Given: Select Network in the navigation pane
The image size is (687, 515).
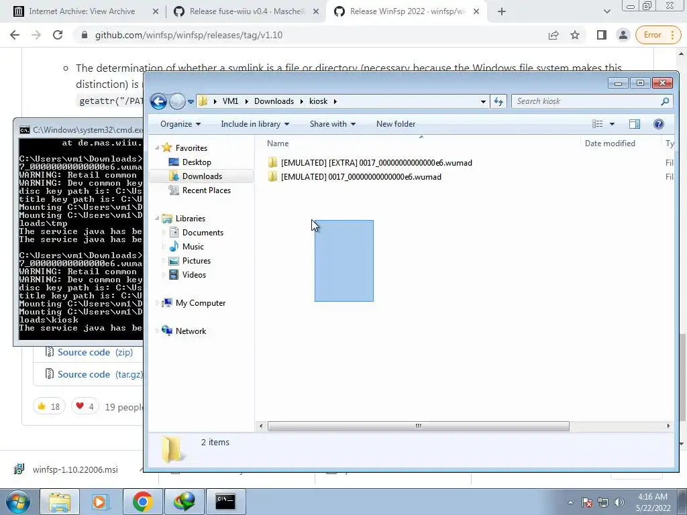Looking at the screenshot, I should (191, 331).
